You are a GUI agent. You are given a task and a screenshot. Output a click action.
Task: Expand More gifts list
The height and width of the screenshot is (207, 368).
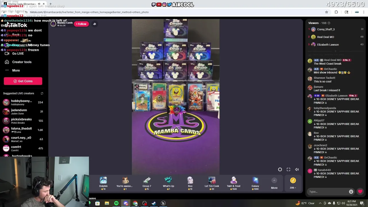point(274,183)
